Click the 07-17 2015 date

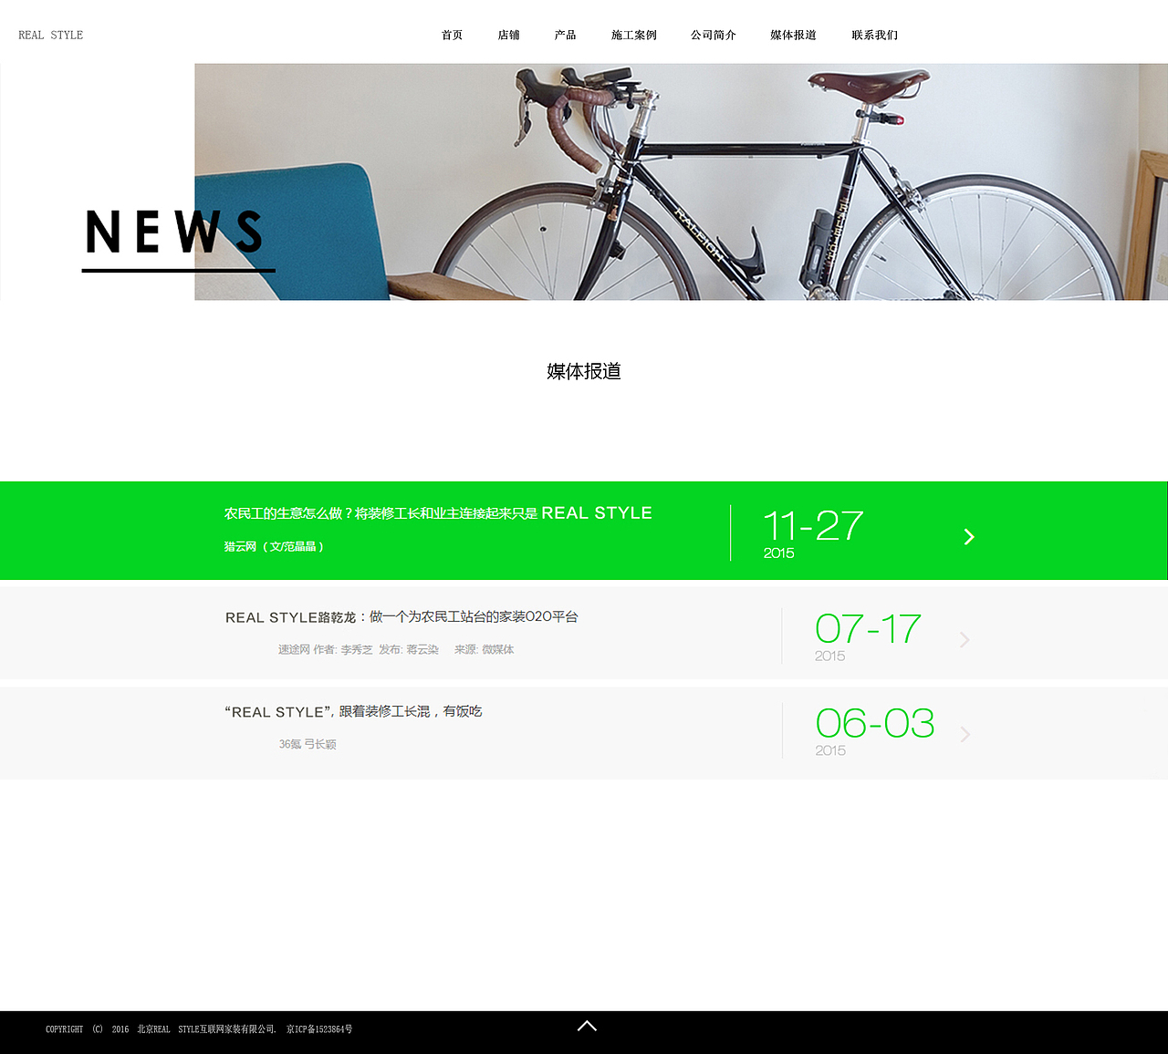pyautogui.click(x=868, y=636)
